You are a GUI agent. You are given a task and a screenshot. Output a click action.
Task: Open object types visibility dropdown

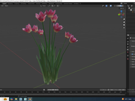pos(103,6)
